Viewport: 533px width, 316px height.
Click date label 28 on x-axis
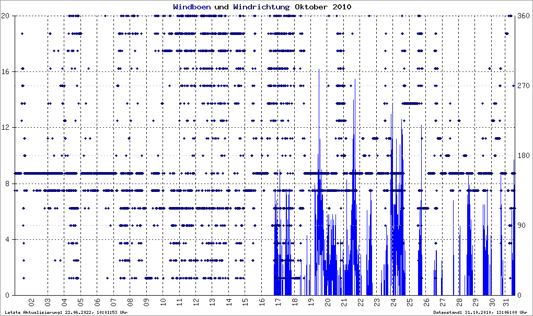pyautogui.click(x=459, y=302)
